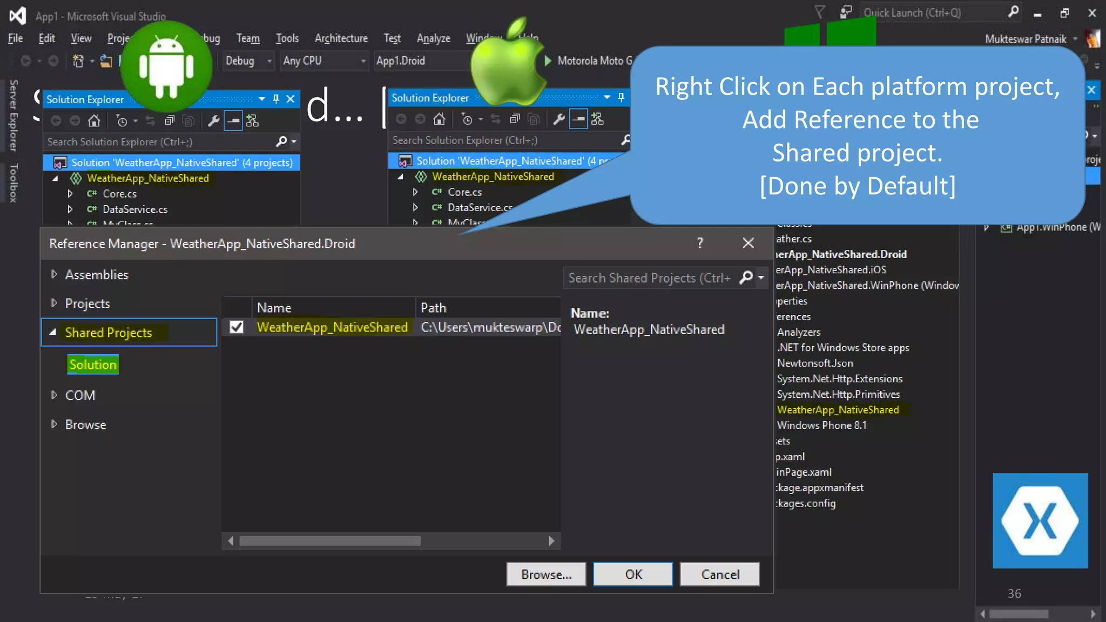Click New Project icon in main toolbar
Screen dimensions: 1106x622
click(x=79, y=61)
